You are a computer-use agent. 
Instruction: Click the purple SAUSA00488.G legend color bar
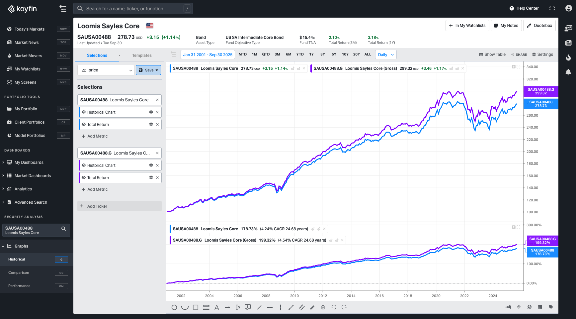pos(311,68)
